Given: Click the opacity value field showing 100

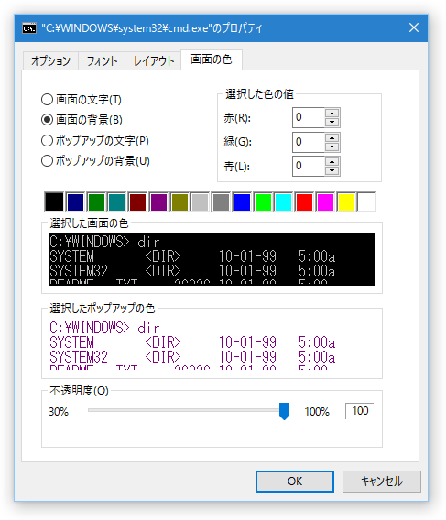Looking at the screenshot, I should pyautogui.click(x=360, y=411).
